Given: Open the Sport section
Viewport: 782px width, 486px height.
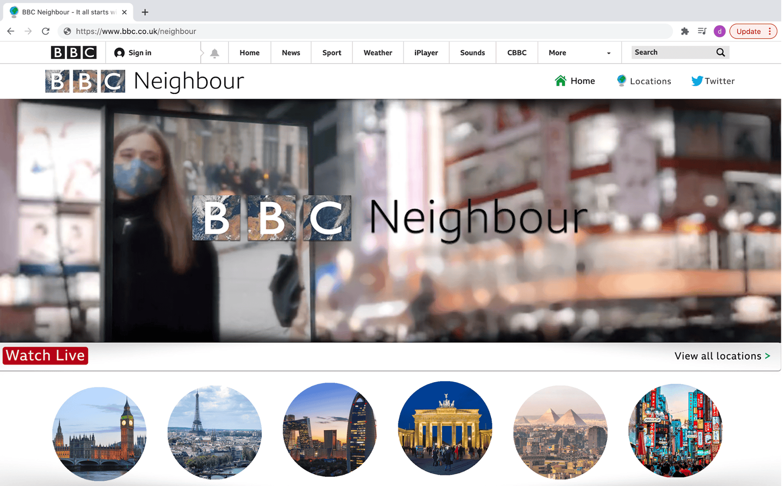Looking at the screenshot, I should tap(332, 53).
